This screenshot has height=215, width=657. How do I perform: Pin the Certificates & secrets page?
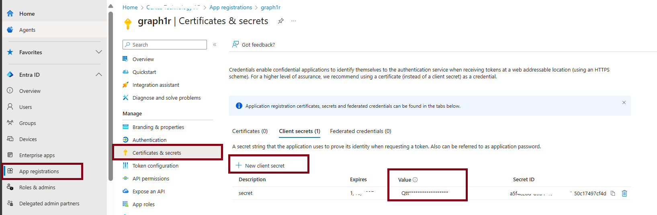[x=281, y=21]
